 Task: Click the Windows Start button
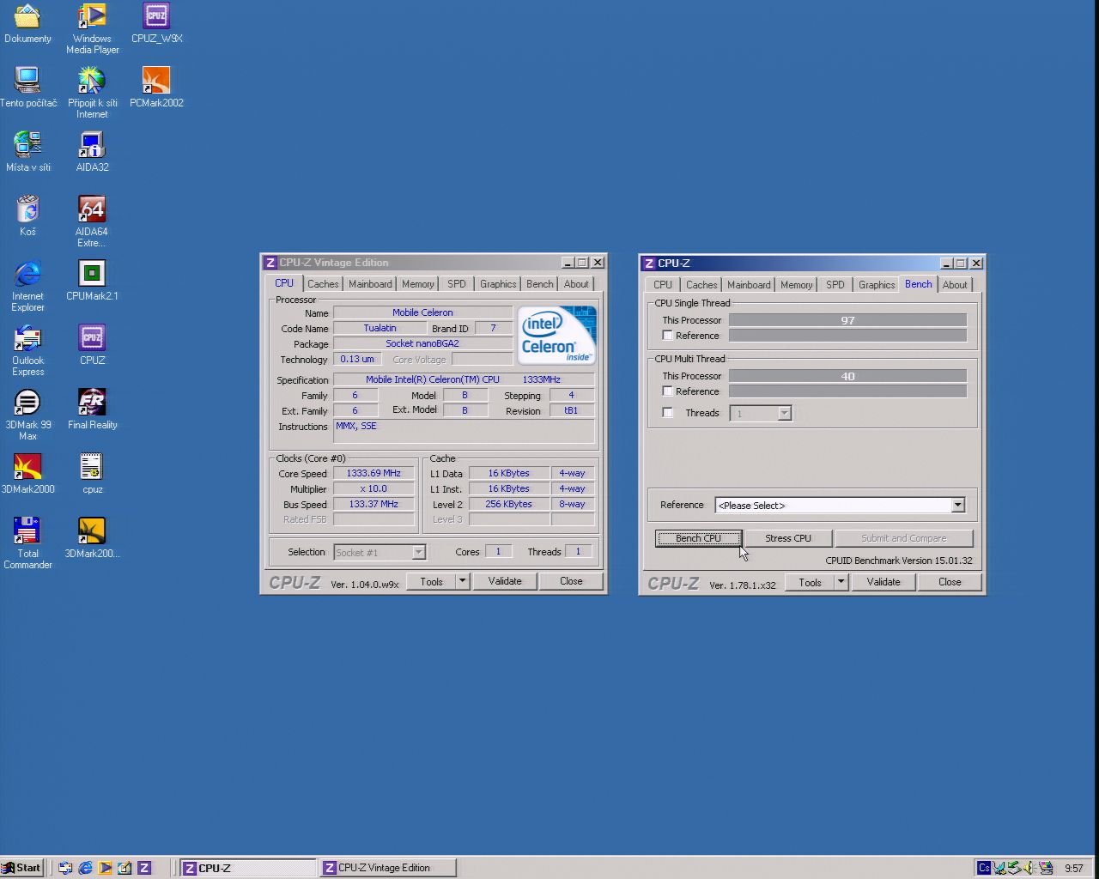(22, 868)
